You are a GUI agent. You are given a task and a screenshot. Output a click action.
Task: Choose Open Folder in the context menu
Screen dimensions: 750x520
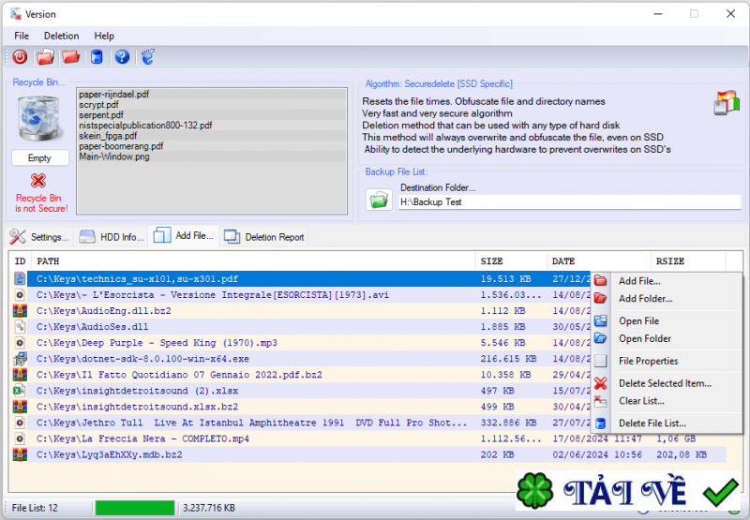[645, 338]
